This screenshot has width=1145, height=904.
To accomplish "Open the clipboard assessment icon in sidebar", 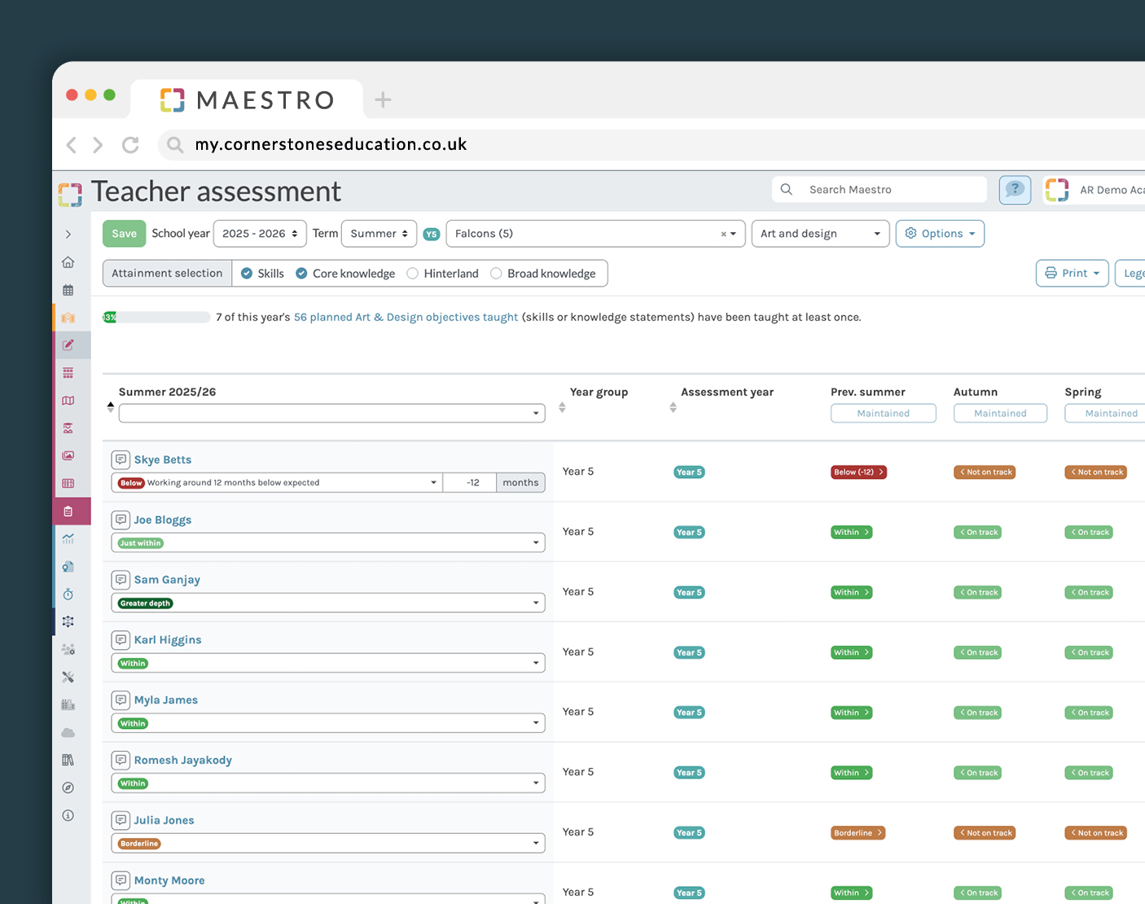I will pos(68,511).
